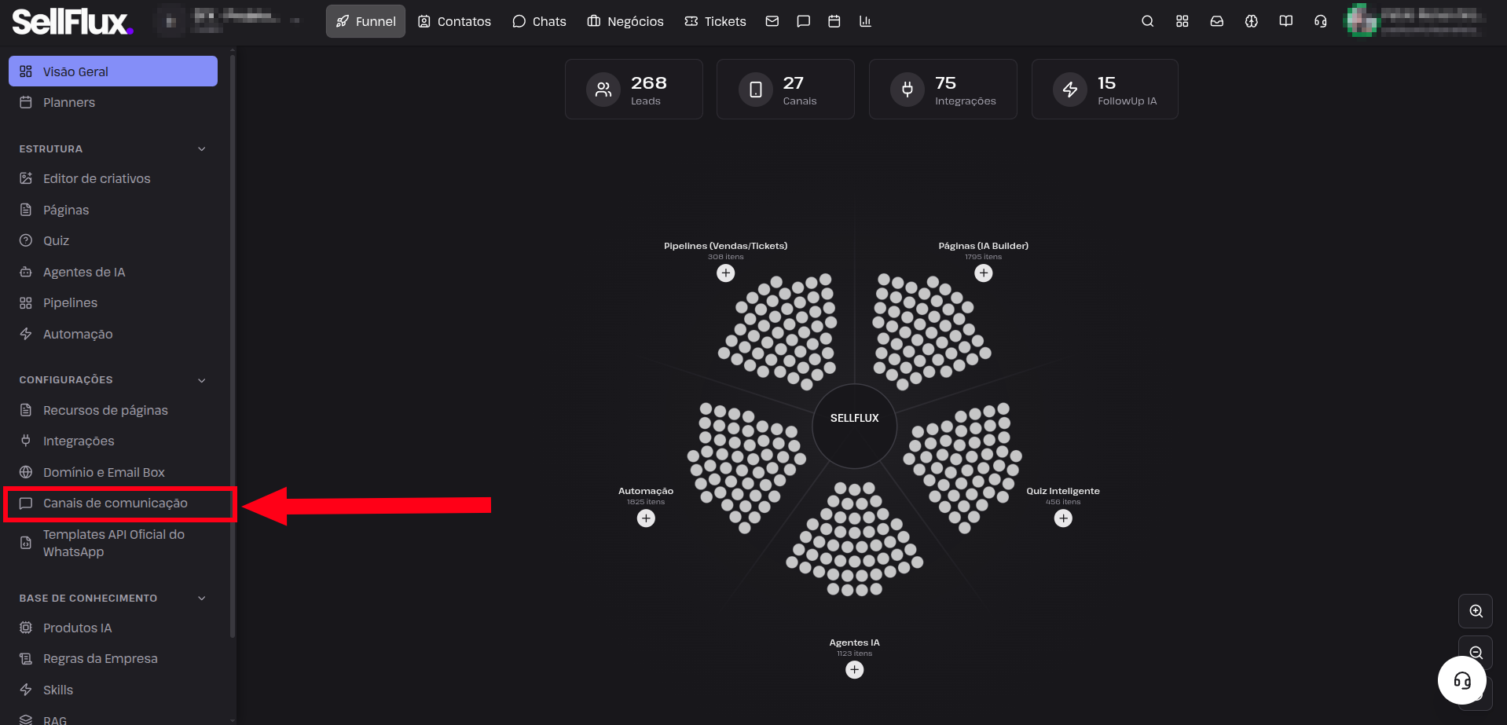
Task: Click the 268 Leads stat card
Action: coord(633,90)
